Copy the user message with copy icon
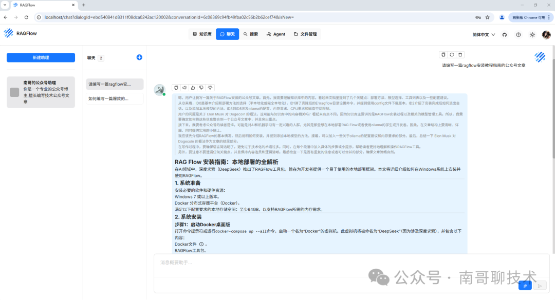 pos(443,55)
